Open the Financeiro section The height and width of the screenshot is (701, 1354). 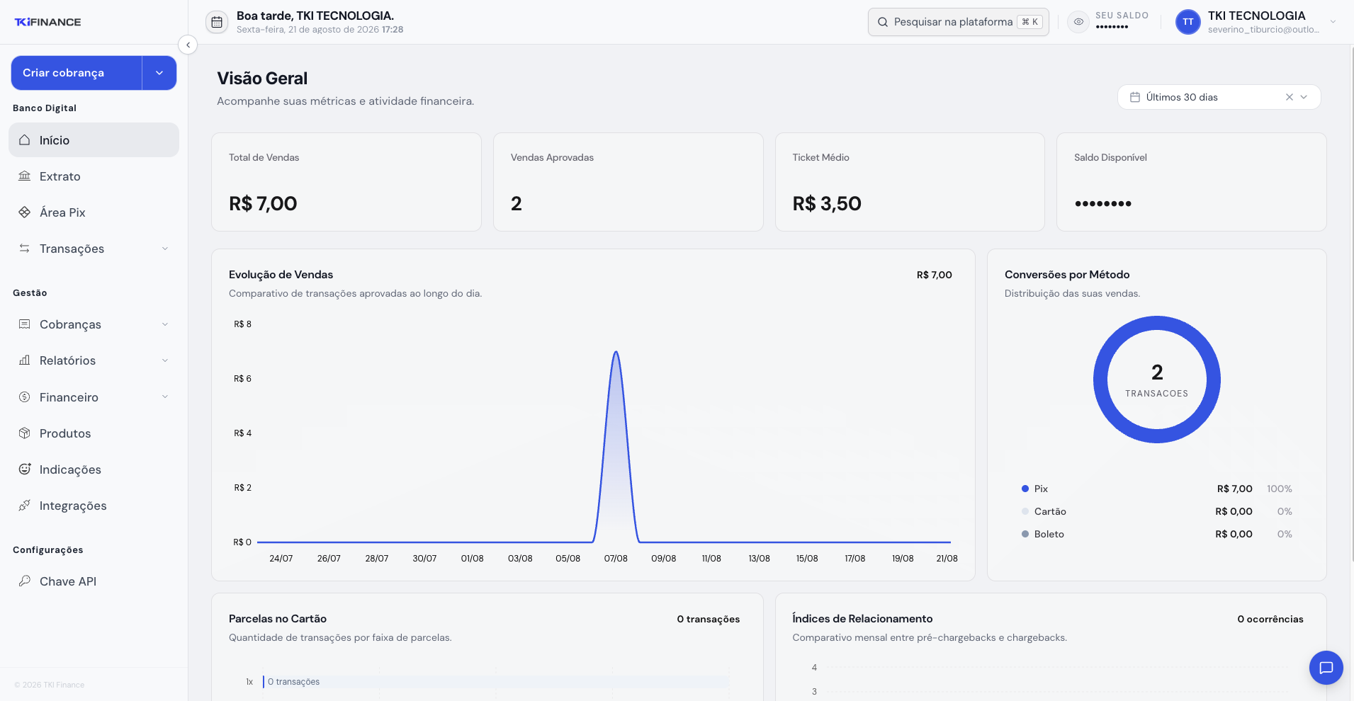(x=94, y=397)
